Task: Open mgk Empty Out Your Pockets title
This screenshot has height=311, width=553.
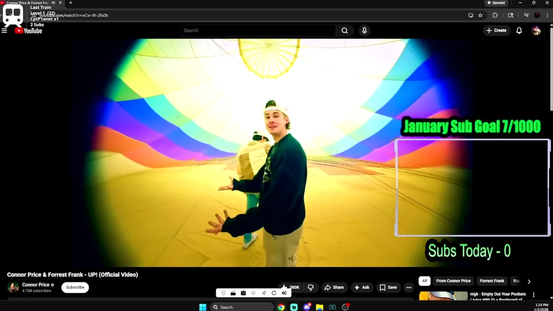Action: click(498, 297)
